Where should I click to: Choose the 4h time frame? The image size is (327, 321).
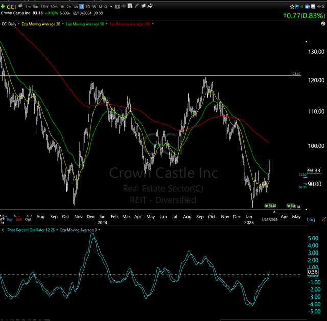point(76,7)
